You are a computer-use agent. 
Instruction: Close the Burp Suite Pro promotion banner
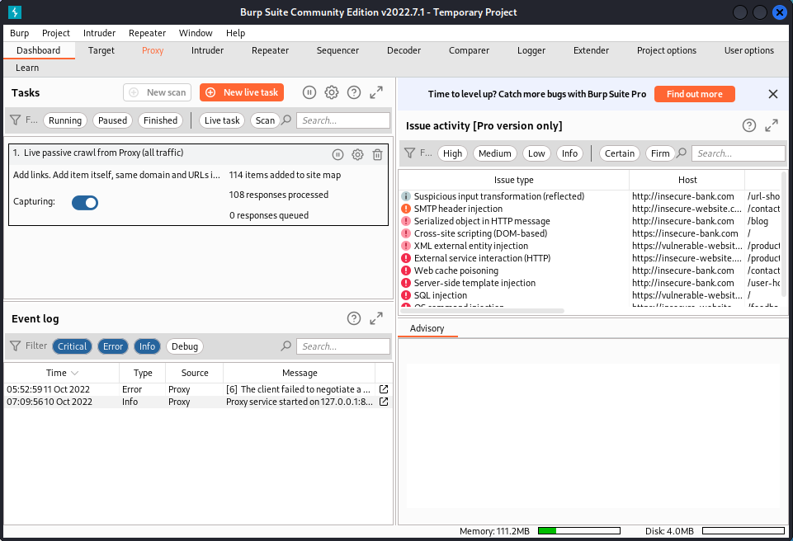772,94
